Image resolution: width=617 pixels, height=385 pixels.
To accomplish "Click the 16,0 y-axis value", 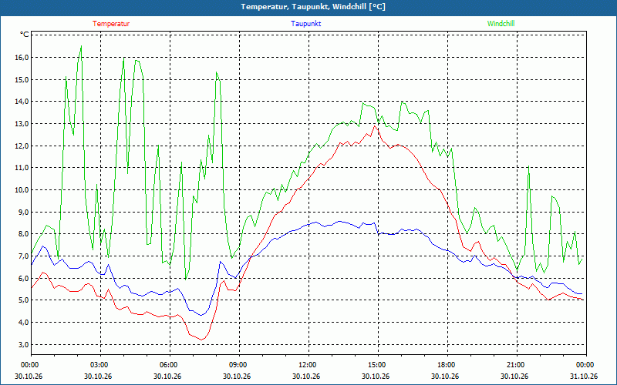I will coord(22,57).
